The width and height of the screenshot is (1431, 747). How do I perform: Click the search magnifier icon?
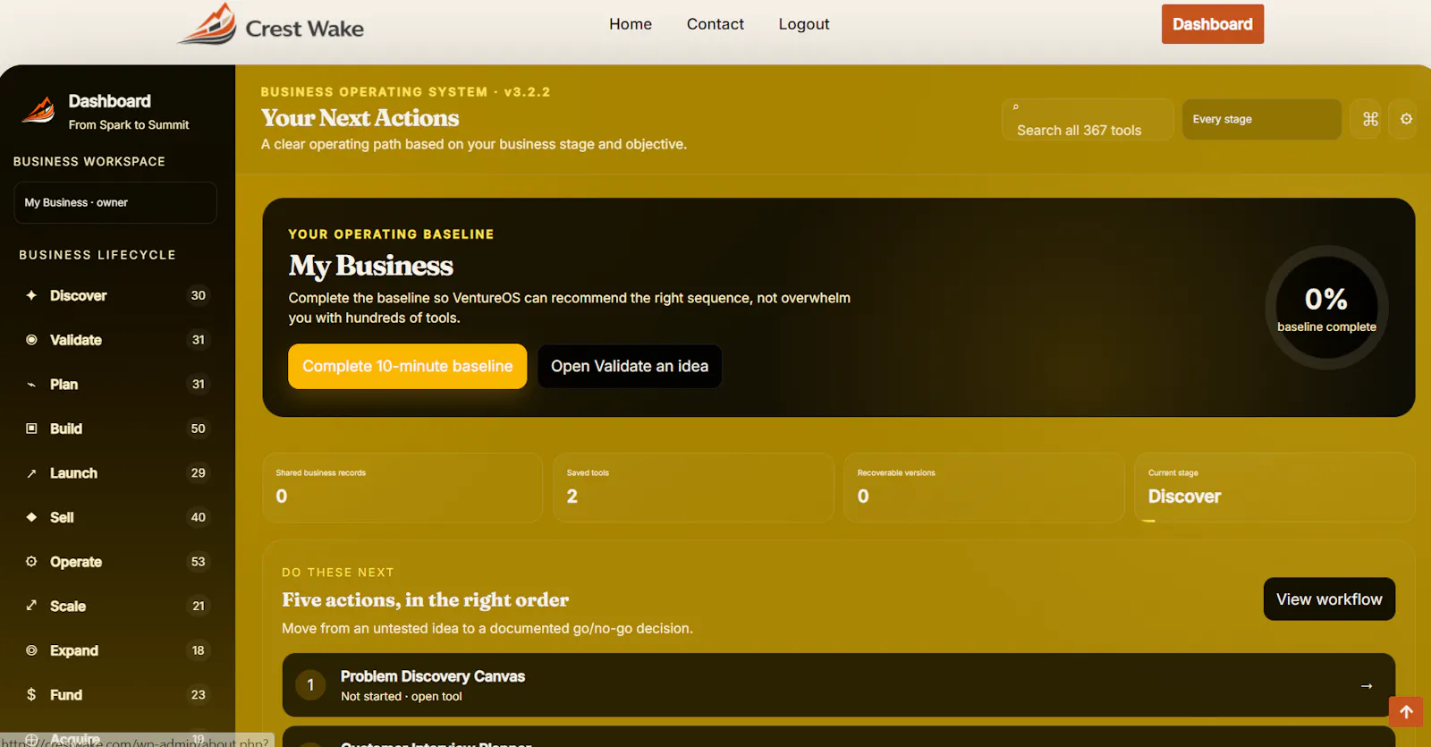[1016, 107]
